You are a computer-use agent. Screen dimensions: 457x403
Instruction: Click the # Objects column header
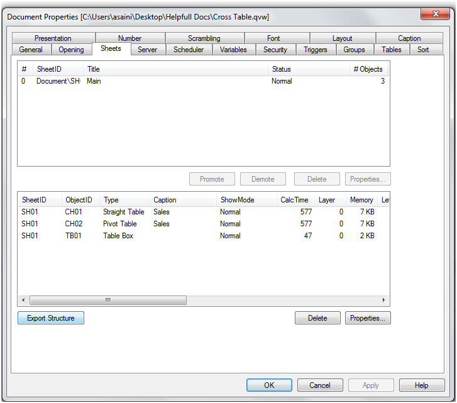point(368,69)
